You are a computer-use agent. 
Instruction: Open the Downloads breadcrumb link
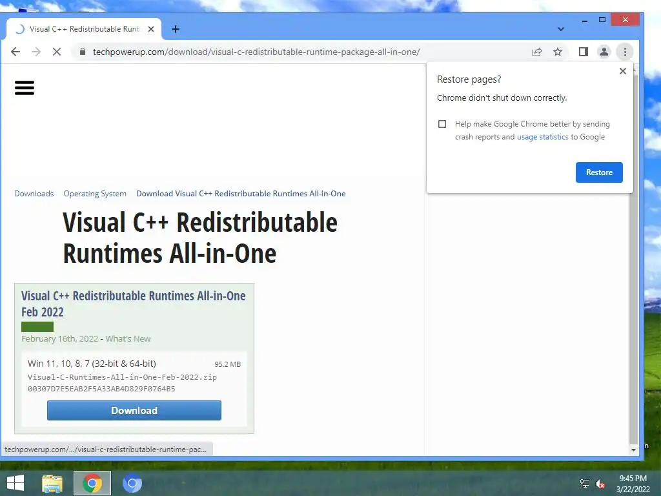[x=34, y=194]
